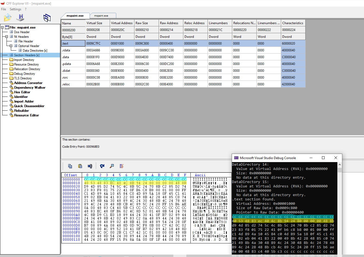Click the Raw Address column header
Viewport: 364px width, 257px height.
[171, 23]
